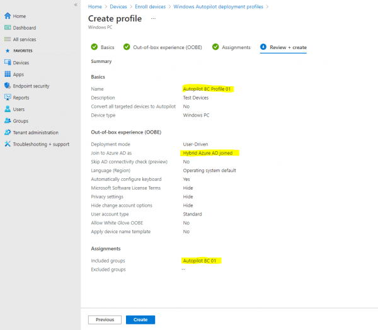Click the Create profile page heading

115,18
